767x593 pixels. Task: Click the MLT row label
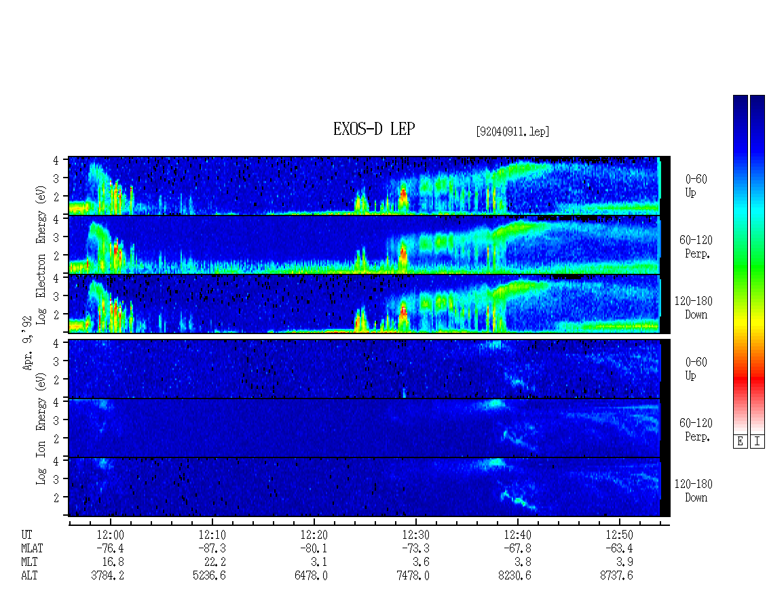[29, 563]
